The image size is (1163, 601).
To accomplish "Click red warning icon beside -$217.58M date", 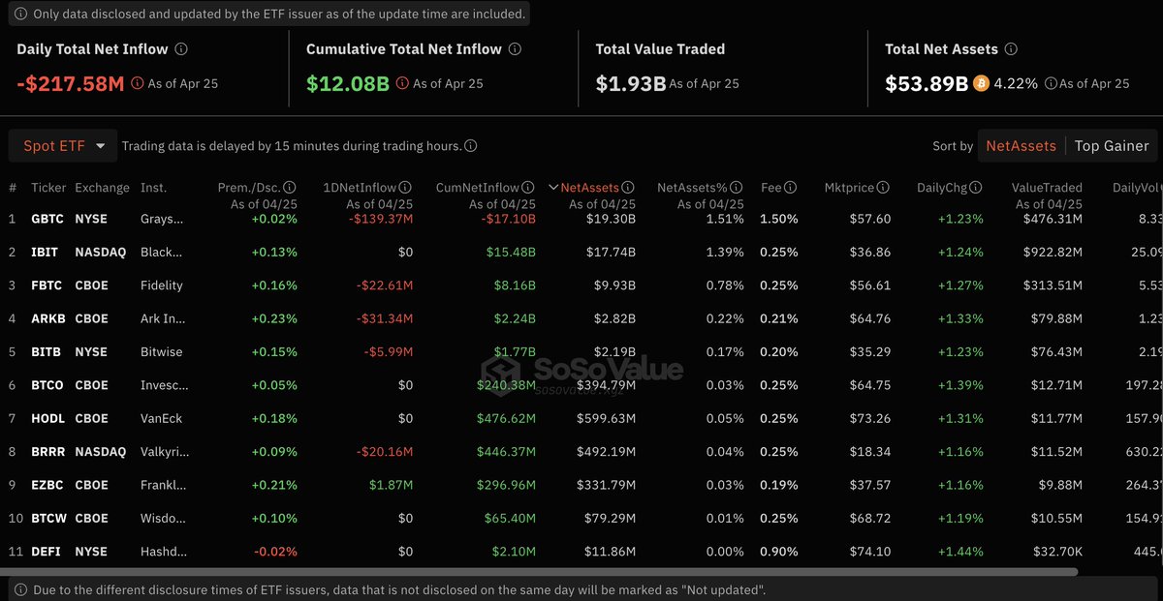I will click(137, 84).
